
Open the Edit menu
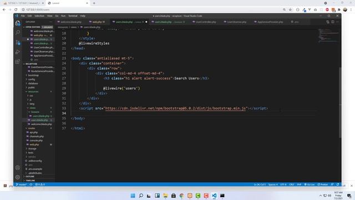pos(29,16)
